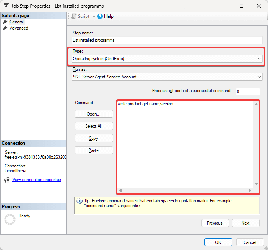Click the 'wmic product get name,version' text
The width and height of the screenshot is (268, 250).
coord(145,104)
